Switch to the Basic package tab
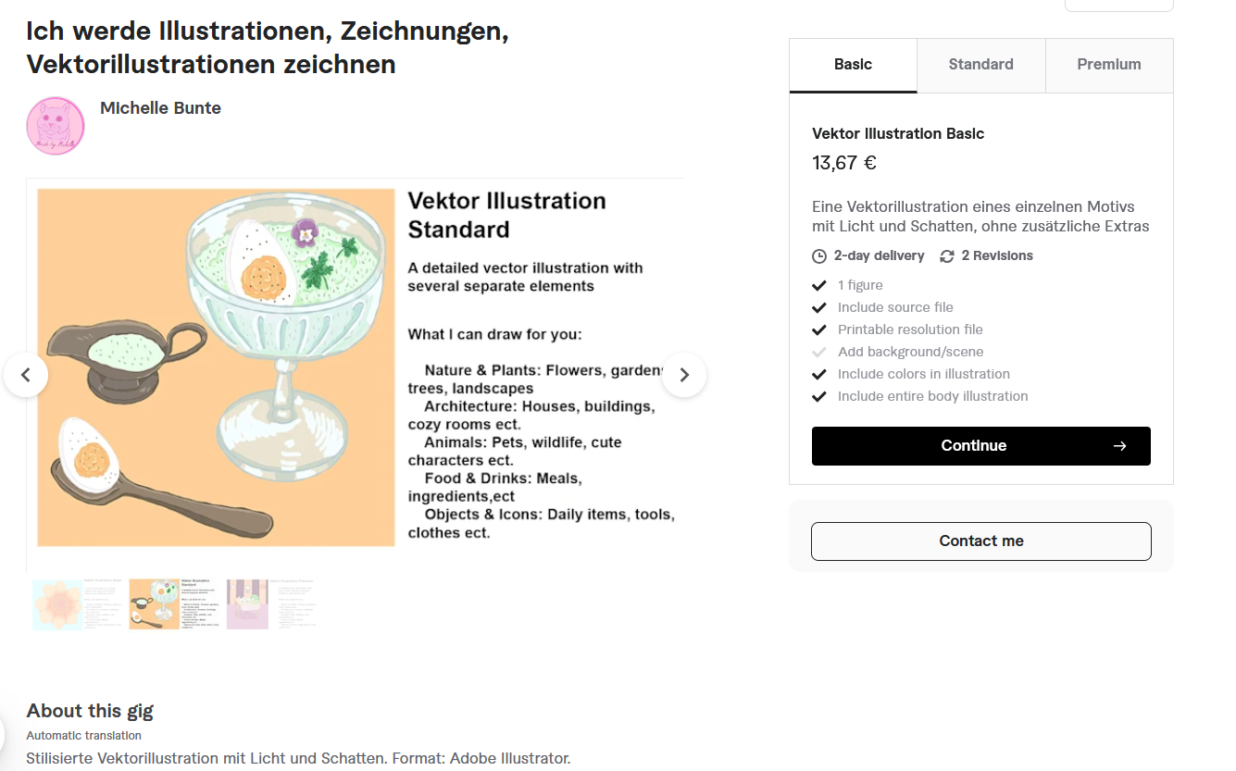 [853, 65]
